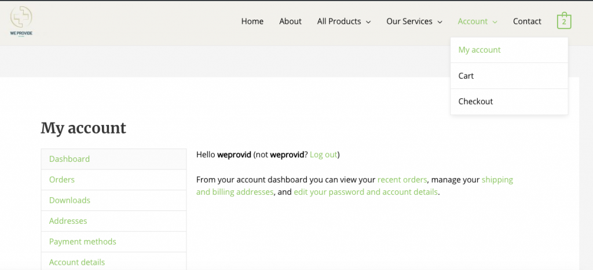This screenshot has width=593, height=270.
Task: Go to the Home page
Action: (252, 21)
